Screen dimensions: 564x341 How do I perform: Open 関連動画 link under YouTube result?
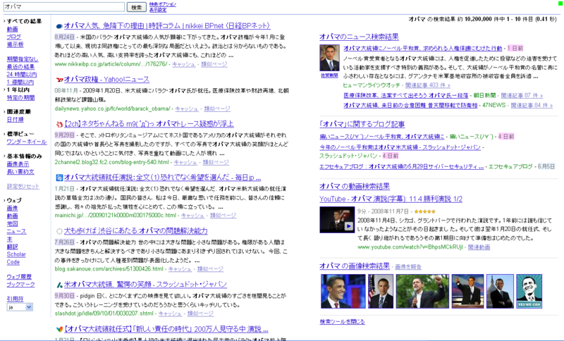pos(479,247)
